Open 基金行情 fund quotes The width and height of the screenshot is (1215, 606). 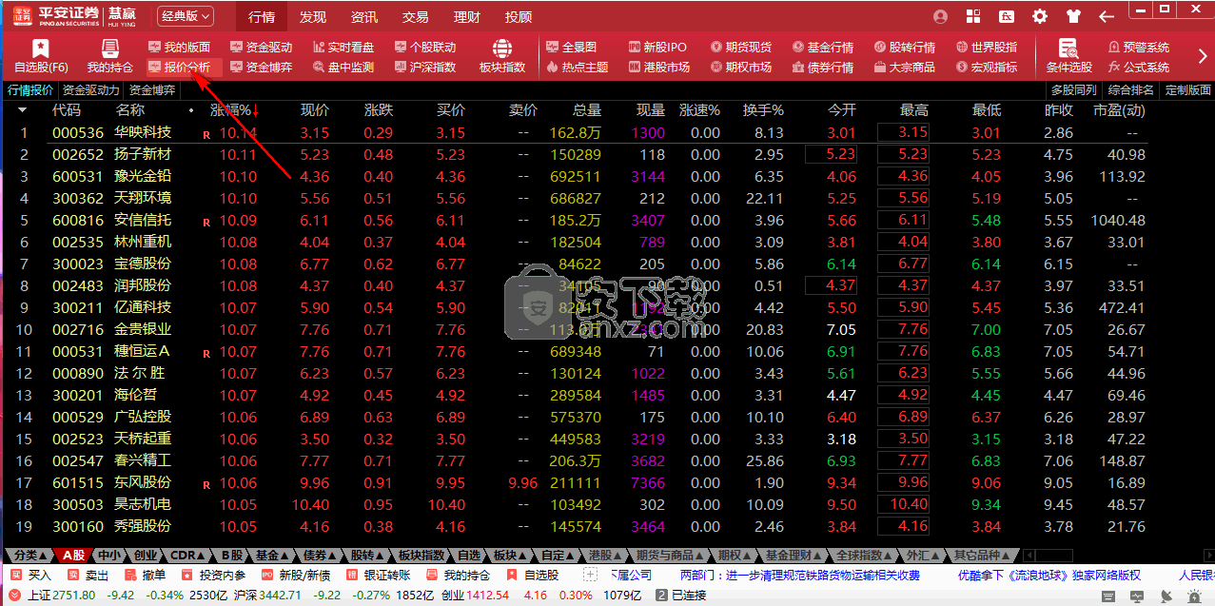click(x=822, y=47)
